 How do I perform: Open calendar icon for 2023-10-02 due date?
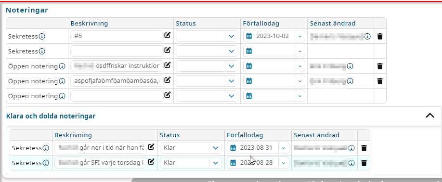click(x=249, y=36)
